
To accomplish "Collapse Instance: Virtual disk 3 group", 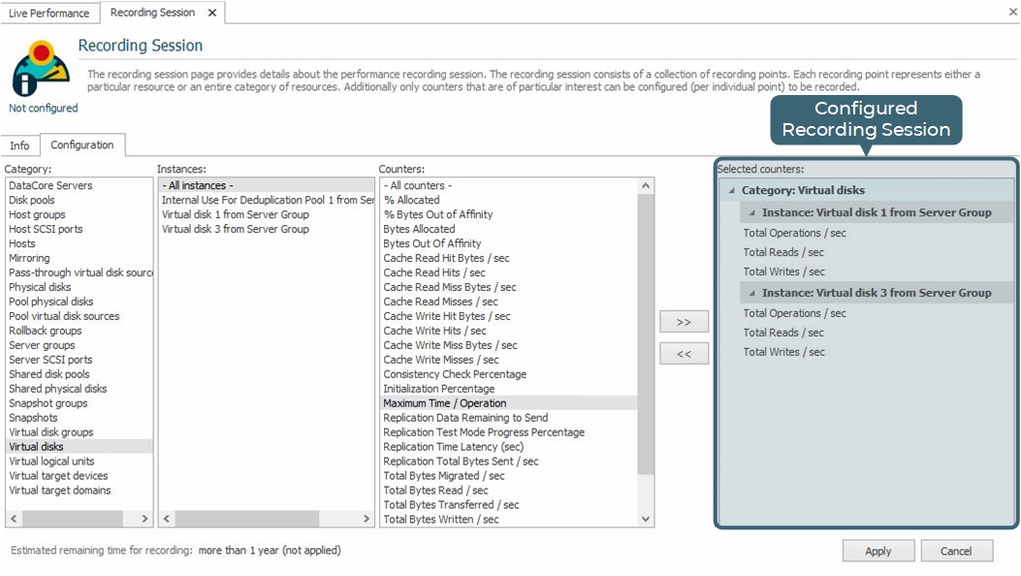I will tap(750, 293).
